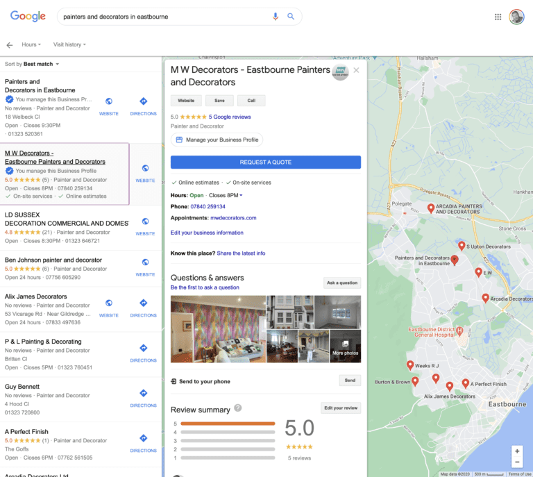Click the 5-star rating bar in Review summary

[228, 424]
